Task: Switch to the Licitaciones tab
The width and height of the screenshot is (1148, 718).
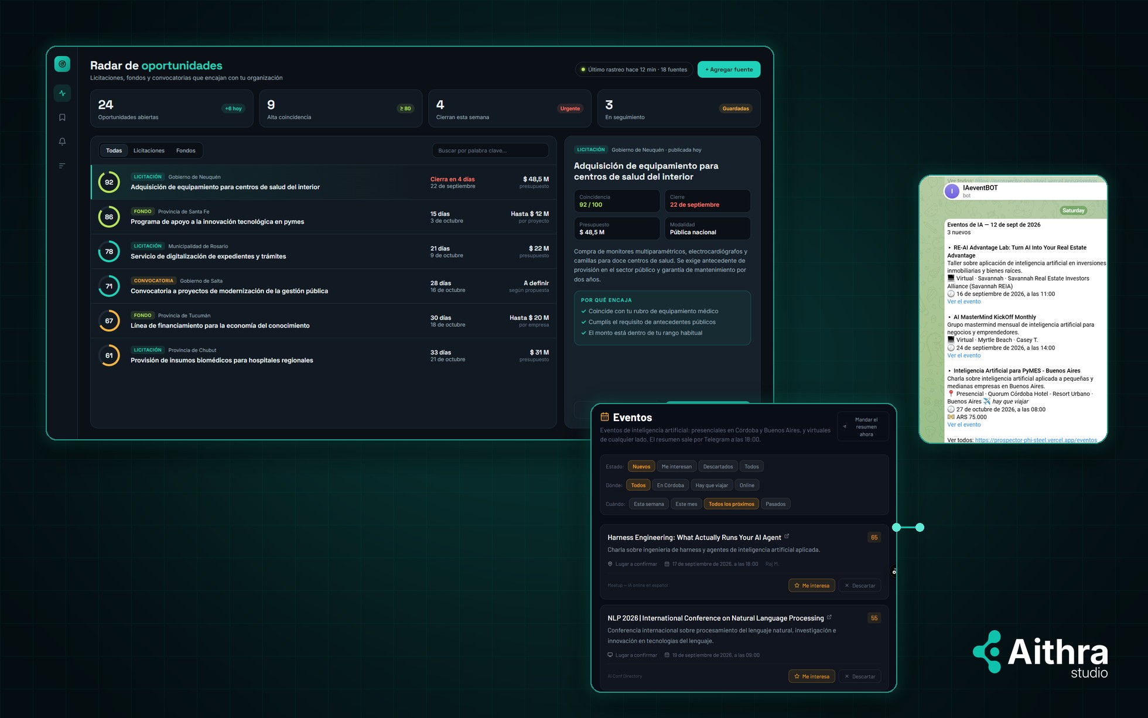Action: pyautogui.click(x=149, y=151)
